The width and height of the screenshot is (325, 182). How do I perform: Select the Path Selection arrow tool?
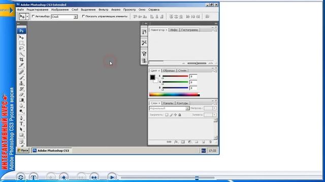coord(21,129)
